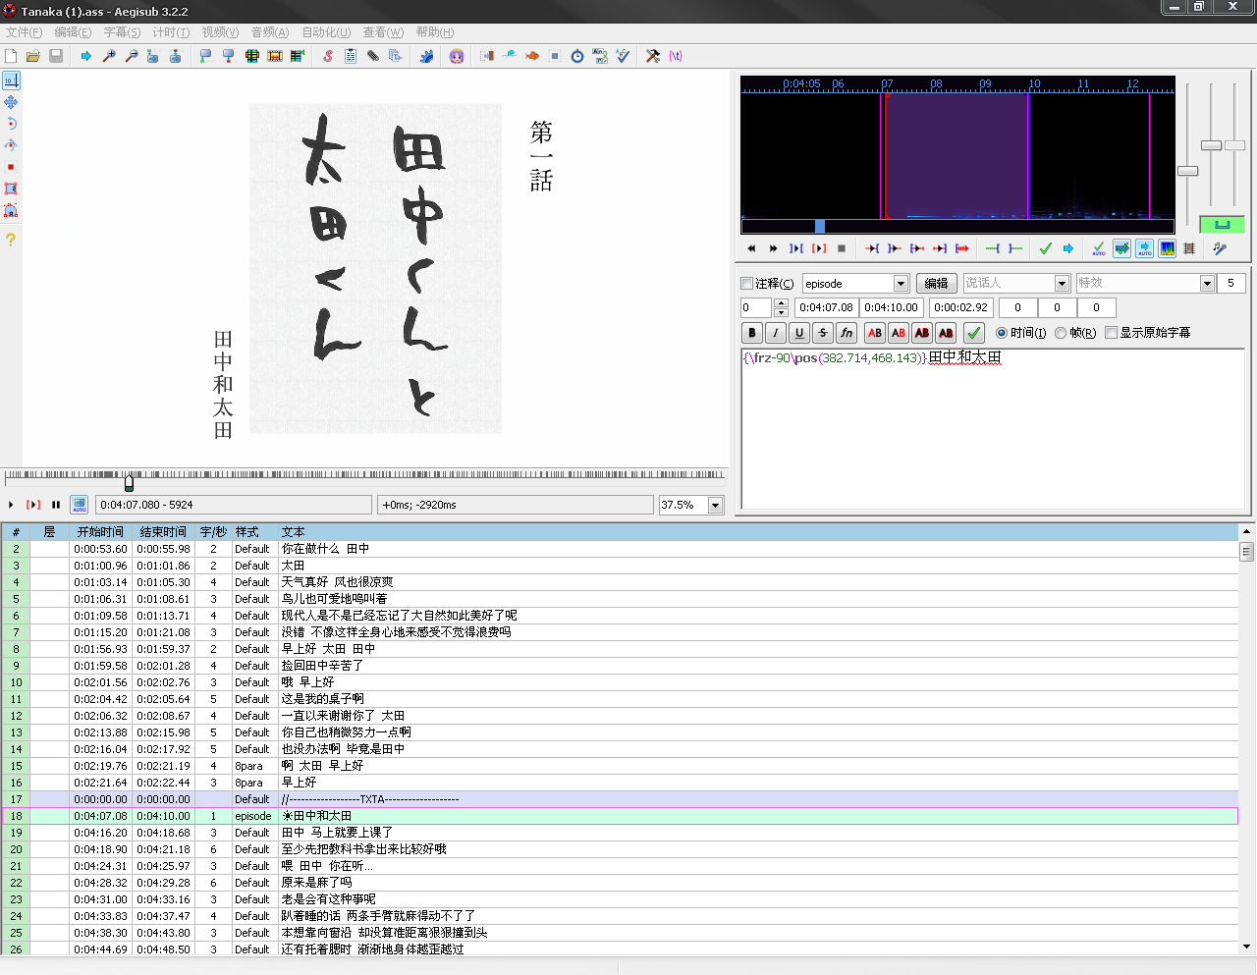Open the video tools help question icon

click(11, 239)
